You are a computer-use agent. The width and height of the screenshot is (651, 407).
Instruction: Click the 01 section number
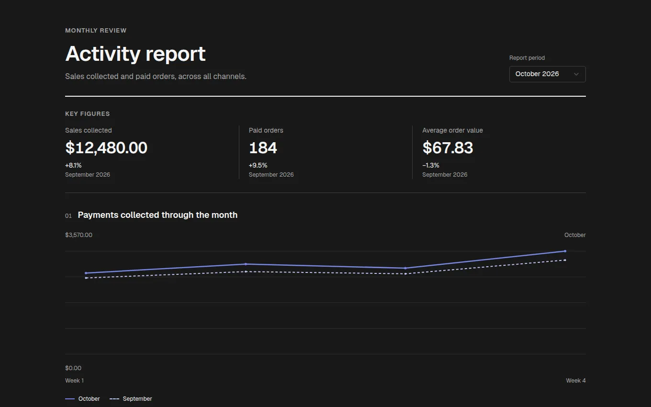(68, 216)
